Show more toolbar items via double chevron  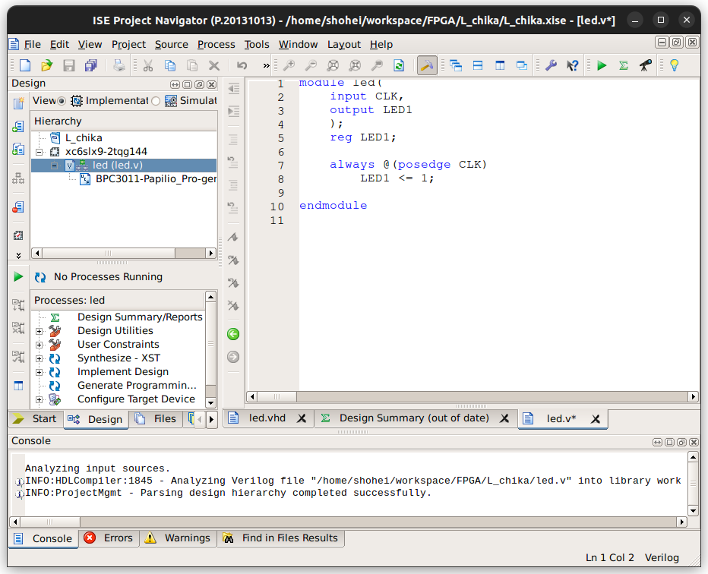pos(266,65)
